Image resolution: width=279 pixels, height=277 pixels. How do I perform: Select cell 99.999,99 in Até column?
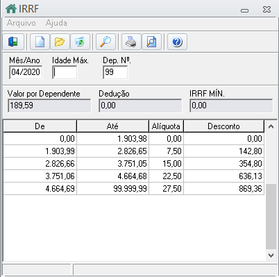point(112,189)
